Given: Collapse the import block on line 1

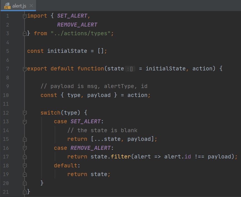Looking at the screenshot, I should pyautogui.click(x=25, y=16).
